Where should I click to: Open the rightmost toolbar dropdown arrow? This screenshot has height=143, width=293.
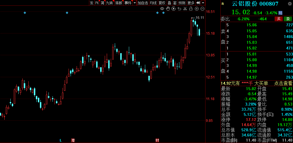pos(203,3)
